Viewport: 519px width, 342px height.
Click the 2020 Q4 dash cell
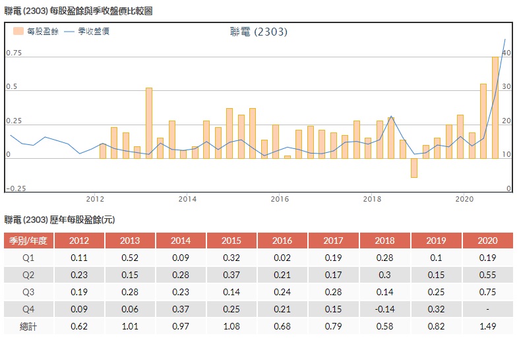click(x=487, y=309)
